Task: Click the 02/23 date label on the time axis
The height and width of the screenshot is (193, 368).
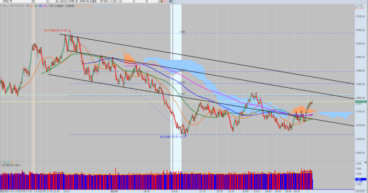Action: coord(3,191)
